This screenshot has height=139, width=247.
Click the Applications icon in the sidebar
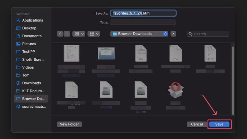(x=18, y=20)
